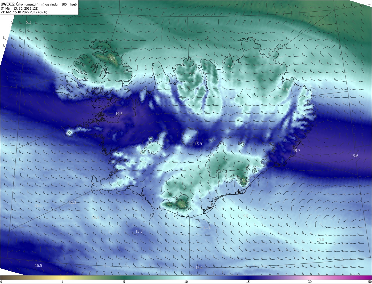Click the 13.3 value label south of Iceland
The height and width of the screenshot is (284, 372).
pyautogui.click(x=139, y=231)
